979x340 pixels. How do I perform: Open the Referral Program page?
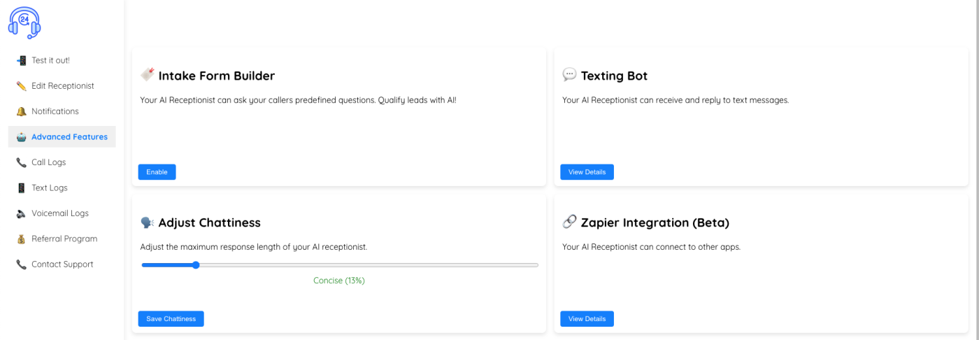tap(64, 239)
